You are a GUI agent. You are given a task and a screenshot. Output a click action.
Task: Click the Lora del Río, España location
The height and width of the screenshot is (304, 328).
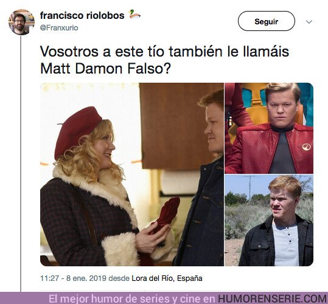coord(167,278)
